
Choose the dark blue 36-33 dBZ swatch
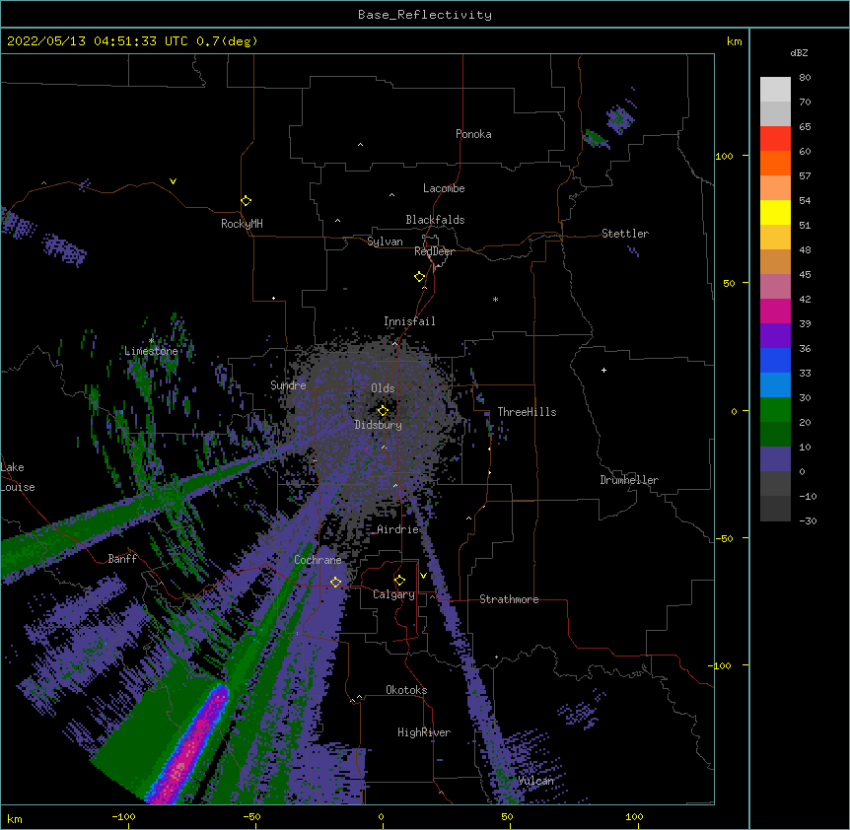click(x=775, y=360)
